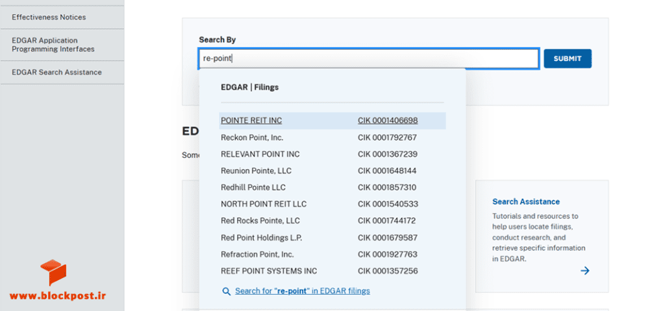Select Reunion Pointe, LLC suggestion
The width and height of the screenshot is (665, 311).
(256, 171)
